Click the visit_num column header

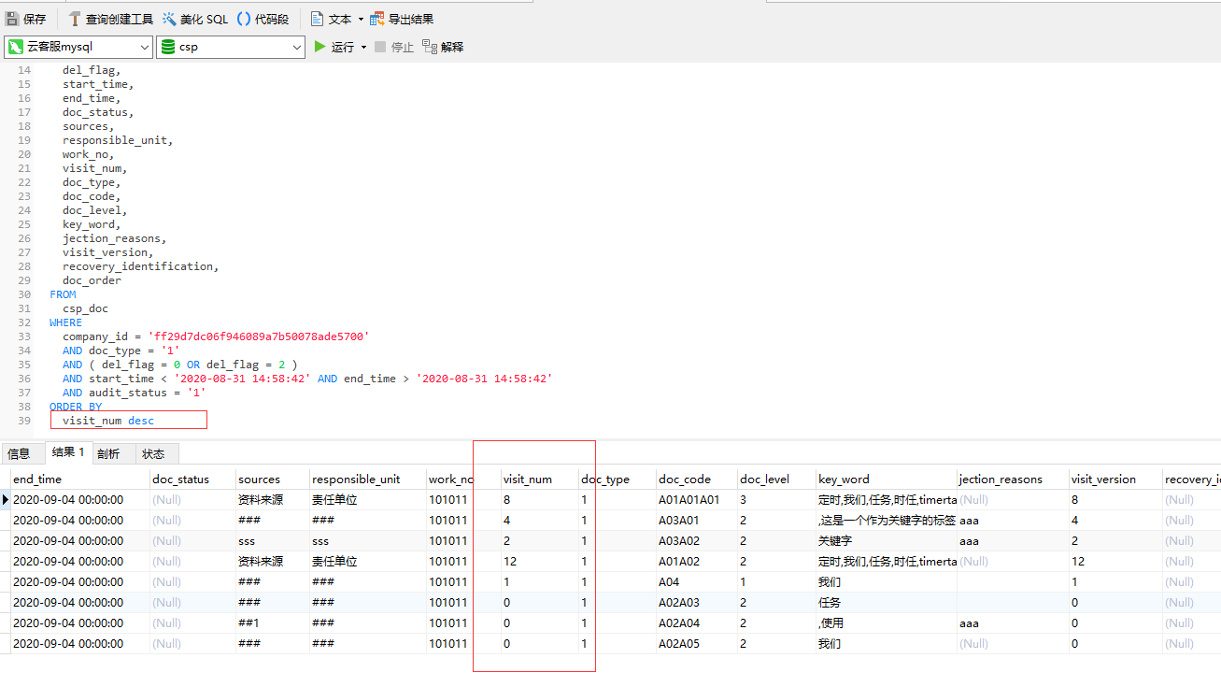[540, 479]
